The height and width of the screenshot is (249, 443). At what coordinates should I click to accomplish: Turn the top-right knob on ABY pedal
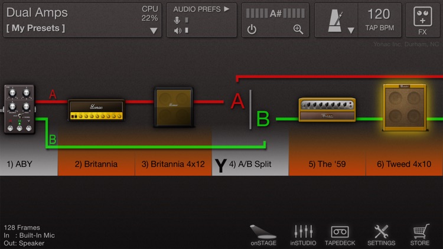point(26,93)
